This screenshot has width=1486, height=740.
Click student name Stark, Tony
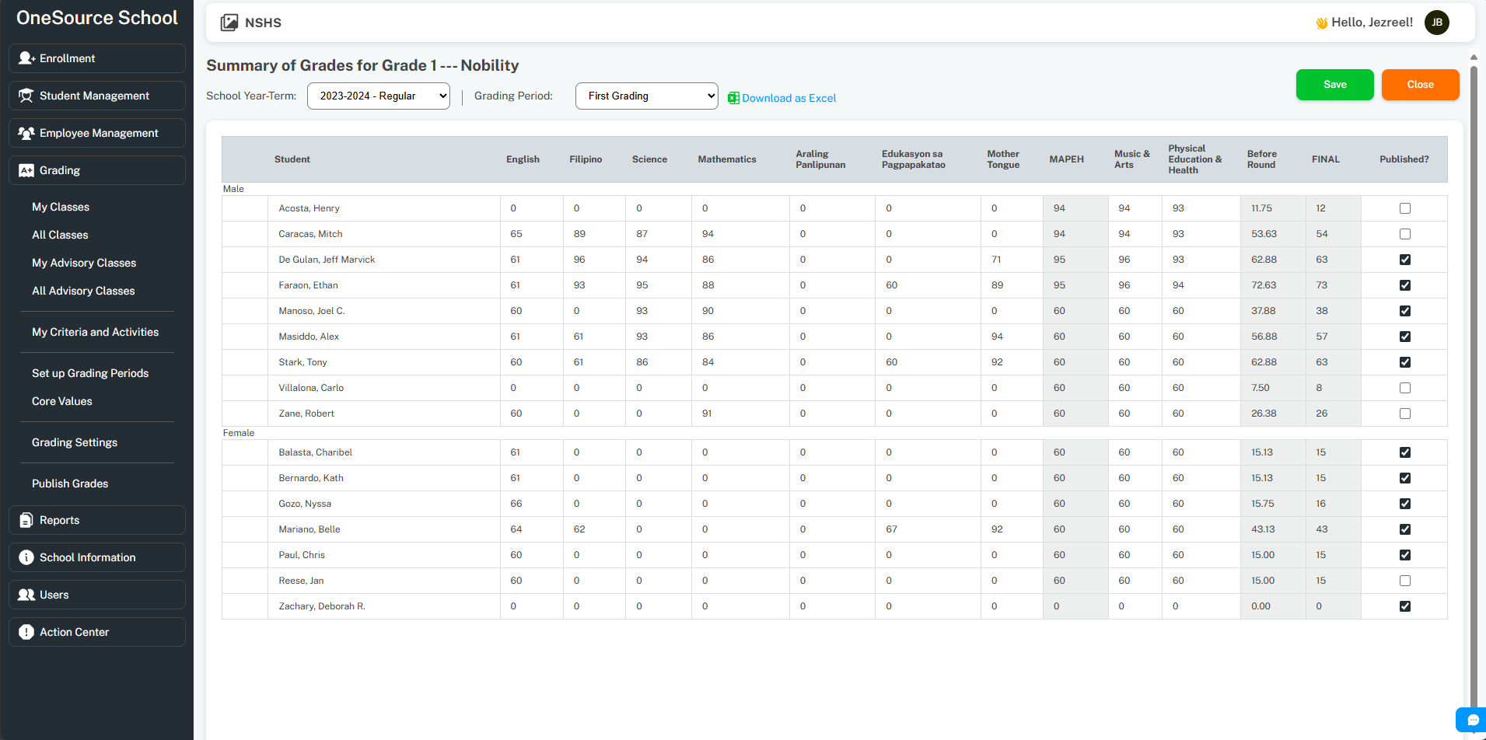(x=303, y=362)
